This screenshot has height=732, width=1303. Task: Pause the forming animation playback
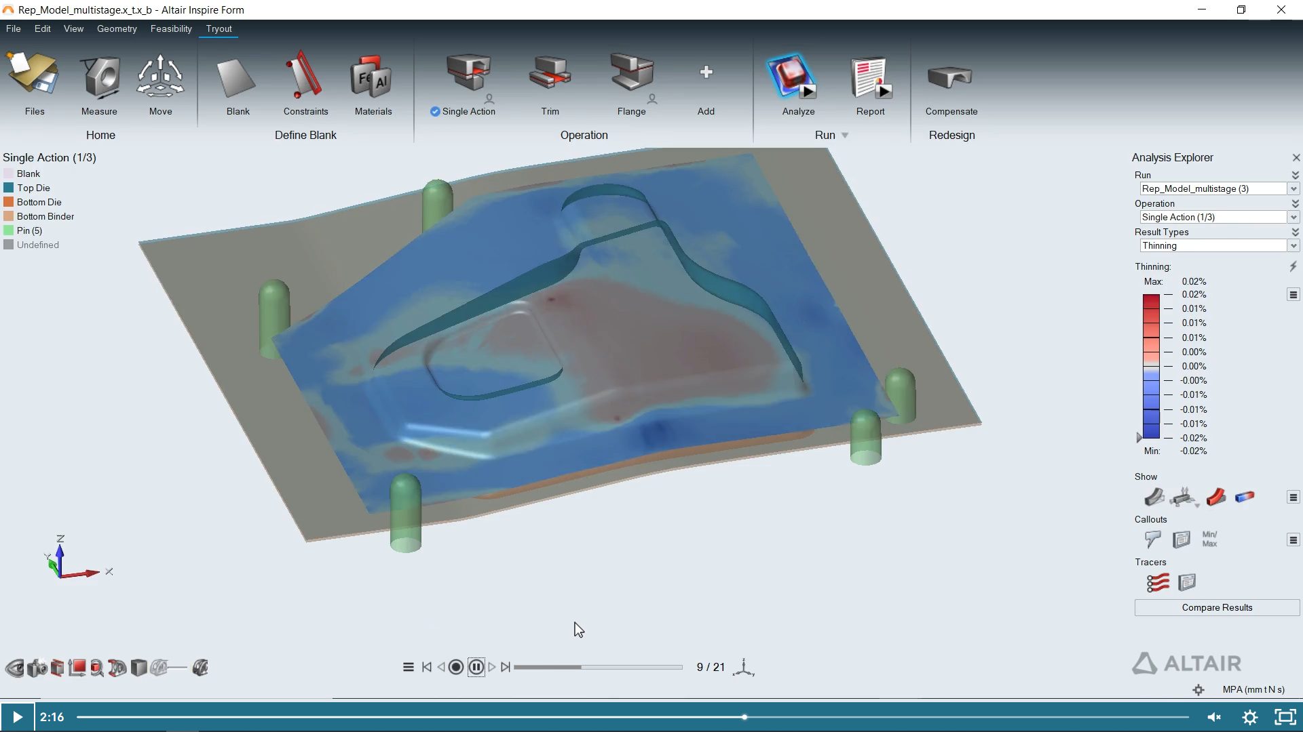476,666
